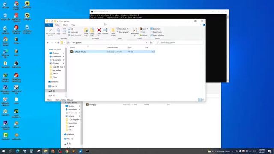Click Edit in the Open group

[x=143, y=32]
